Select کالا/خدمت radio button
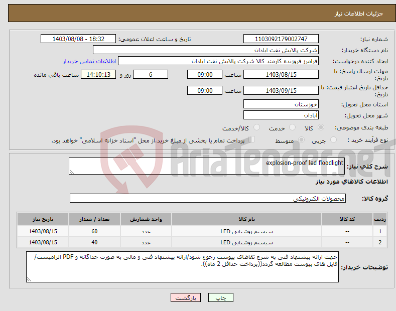 (x=256, y=127)
